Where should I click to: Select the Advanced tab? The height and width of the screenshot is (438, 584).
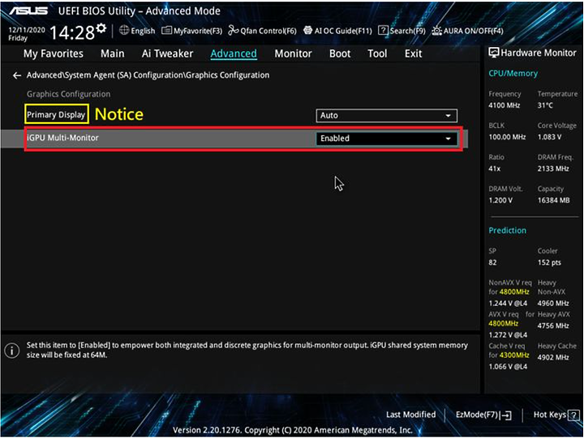234,53
